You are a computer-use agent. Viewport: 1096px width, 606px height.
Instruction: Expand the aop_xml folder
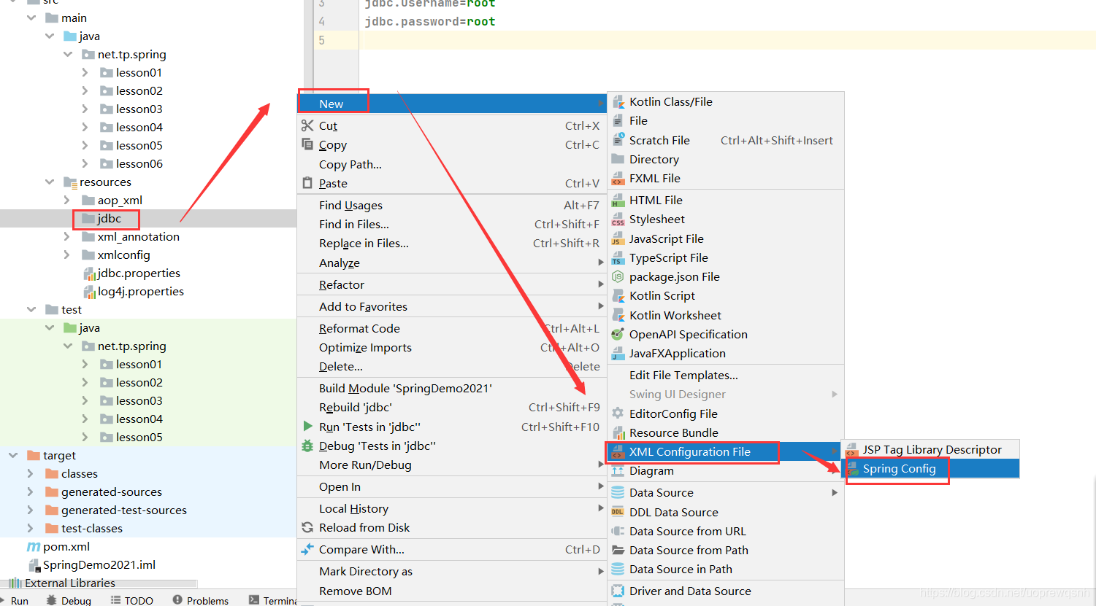(66, 200)
